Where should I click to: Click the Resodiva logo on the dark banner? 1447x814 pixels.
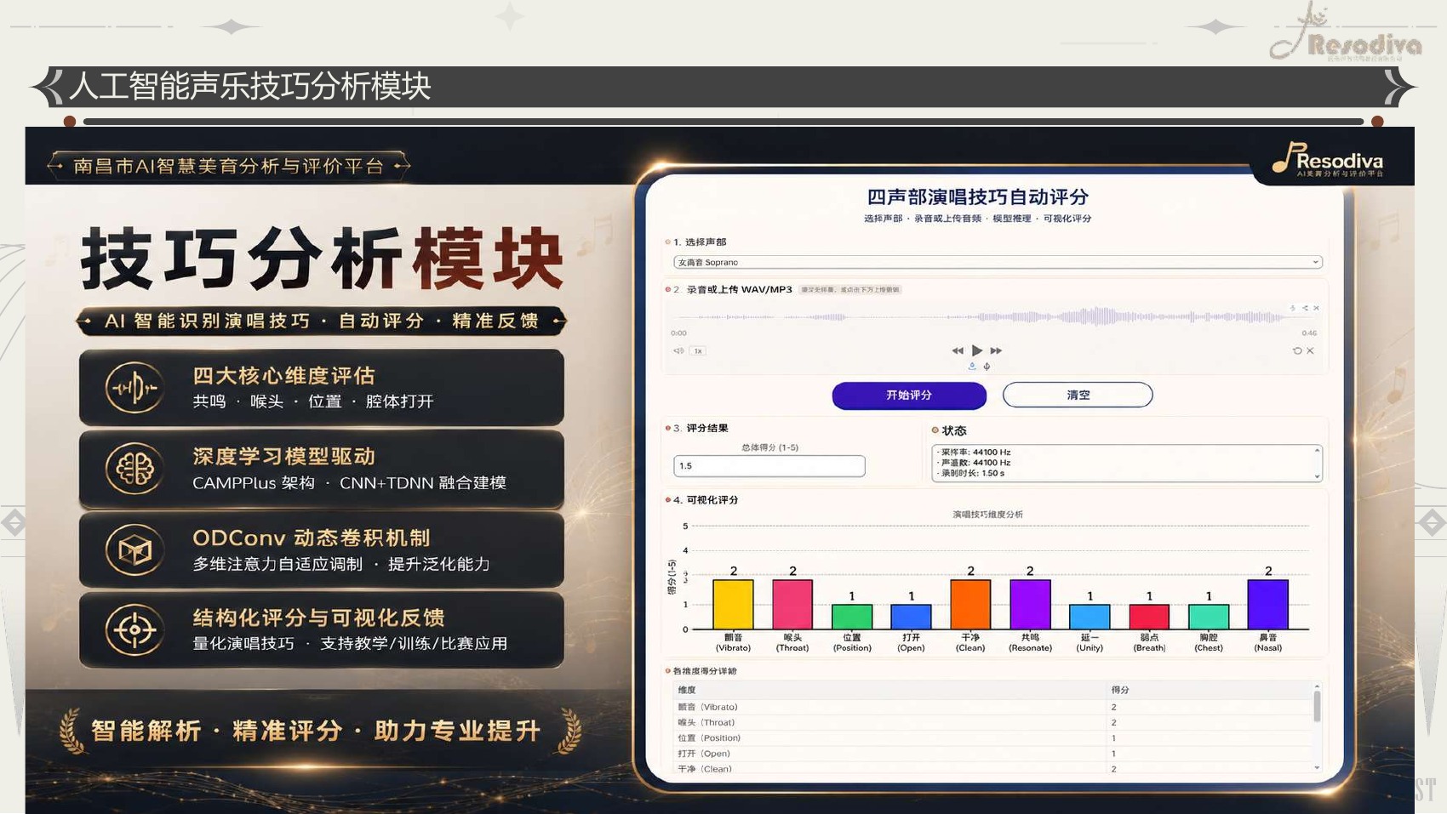click(1328, 159)
